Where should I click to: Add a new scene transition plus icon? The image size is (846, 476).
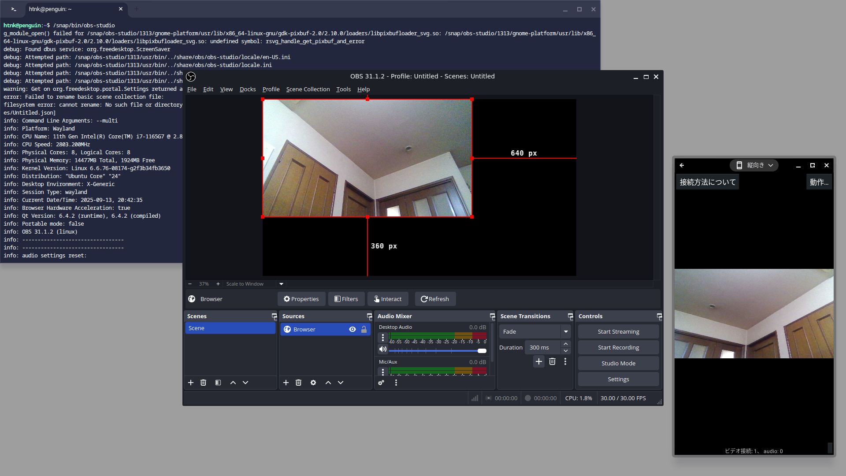tap(538, 361)
